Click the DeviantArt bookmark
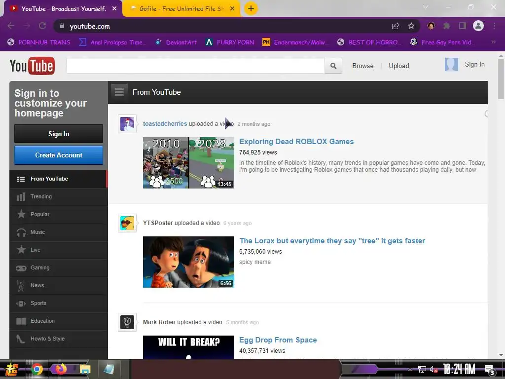The image size is (505, 379). click(177, 42)
